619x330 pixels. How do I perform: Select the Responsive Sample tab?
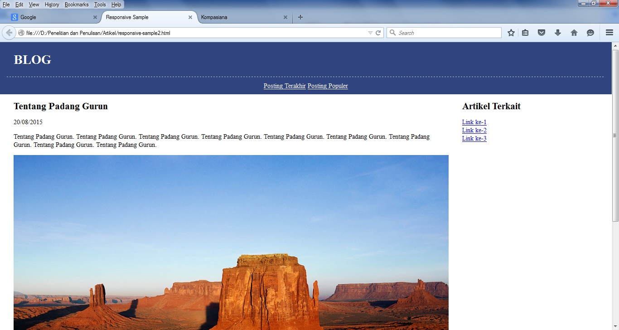(149, 17)
